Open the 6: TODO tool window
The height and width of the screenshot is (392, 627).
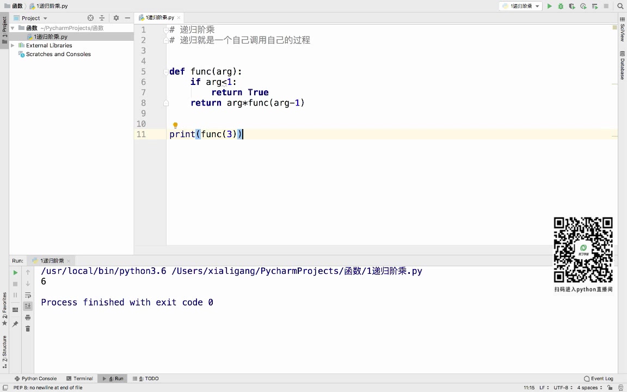point(145,378)
